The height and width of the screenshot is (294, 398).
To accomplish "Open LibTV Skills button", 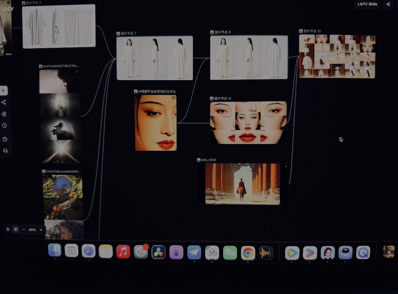I will tap(367, 4).
